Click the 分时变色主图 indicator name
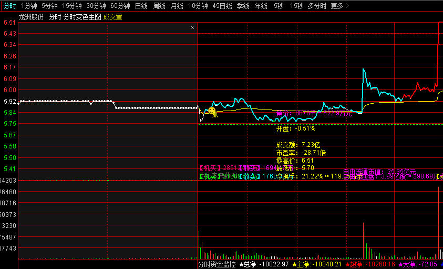The image size is (443, 269). click(82, 17)
